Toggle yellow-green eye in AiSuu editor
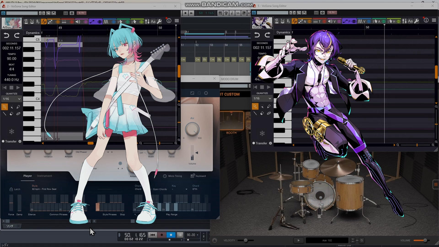 coord(141,21)
